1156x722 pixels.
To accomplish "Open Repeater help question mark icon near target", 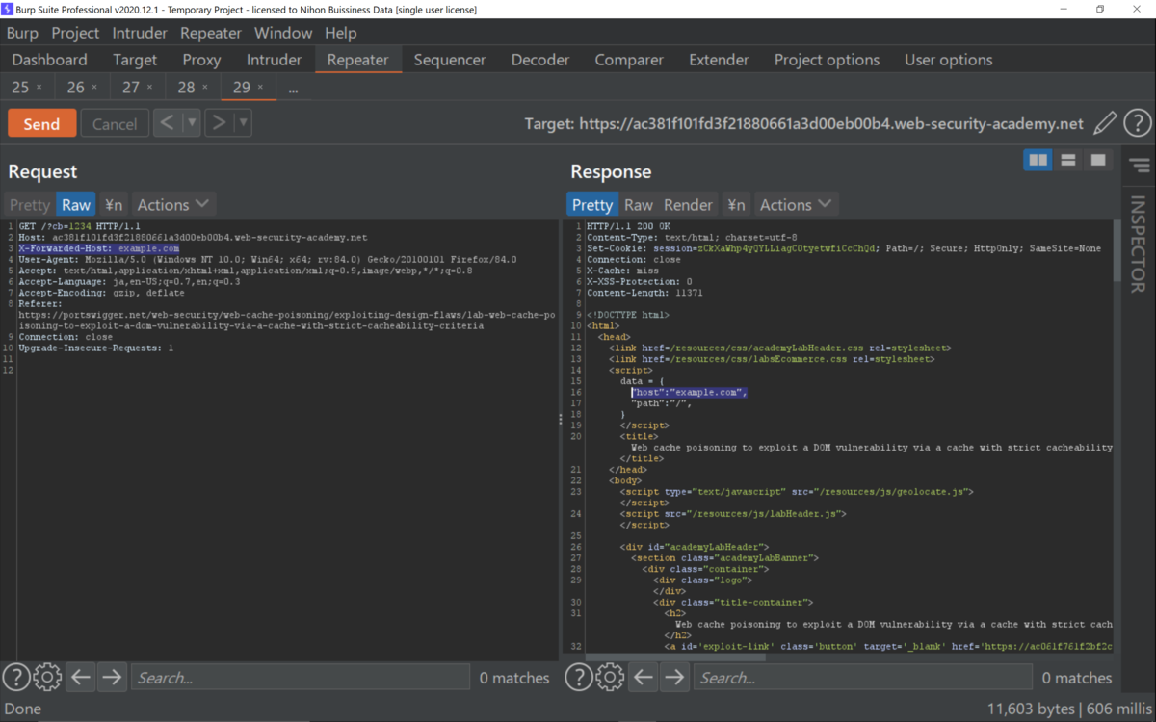I will tap(1138, 123).
